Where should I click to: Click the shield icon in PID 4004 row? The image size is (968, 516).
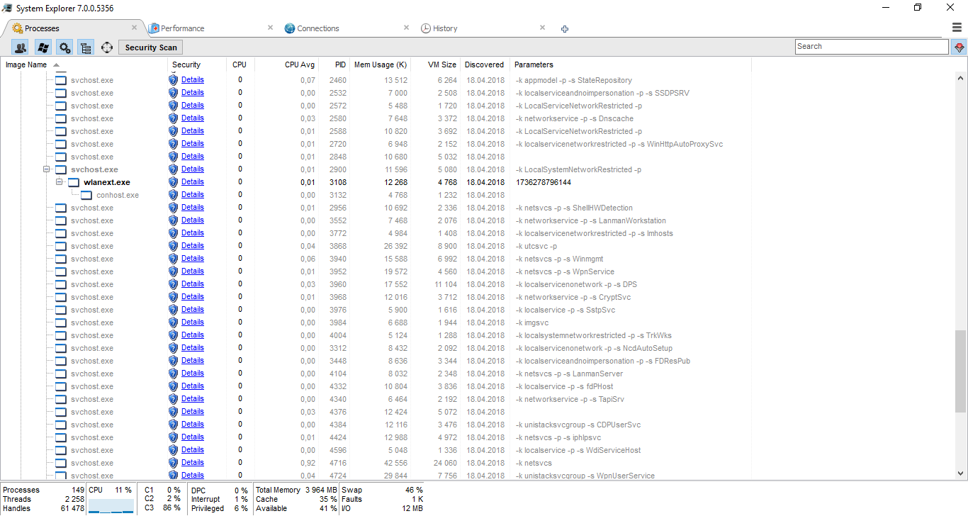[174, 335]
